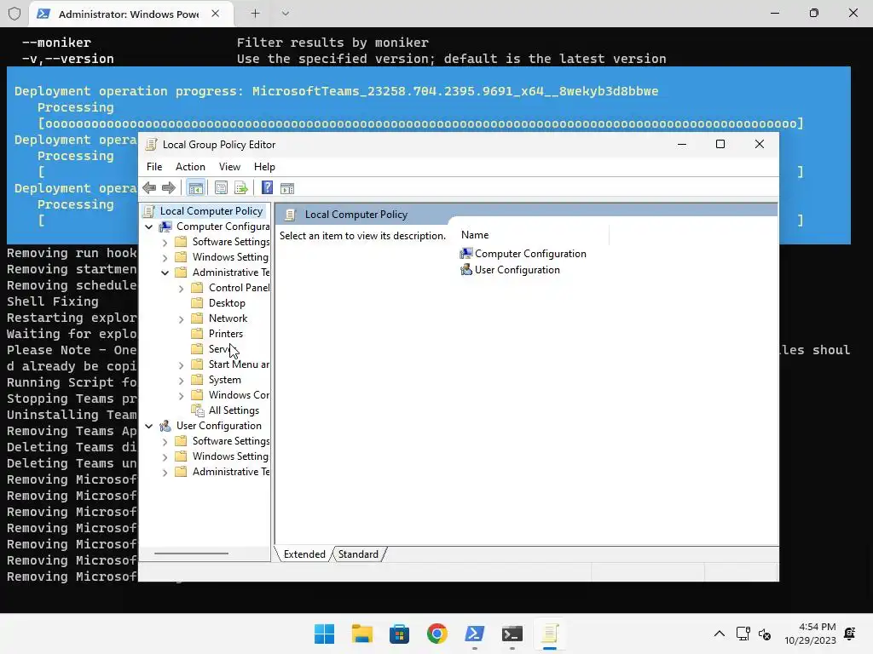Select All Settings in the tree

234,410
